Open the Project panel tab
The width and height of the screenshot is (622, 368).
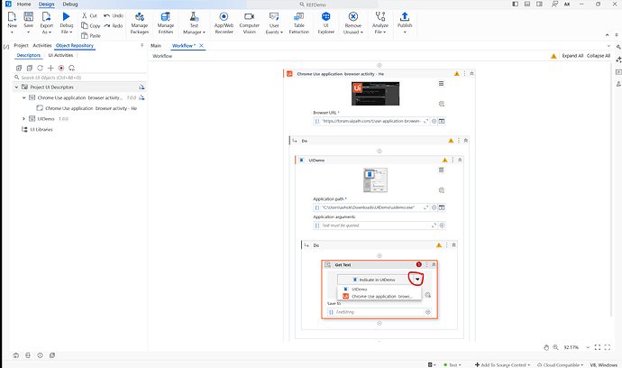click(x=21, y=45)
